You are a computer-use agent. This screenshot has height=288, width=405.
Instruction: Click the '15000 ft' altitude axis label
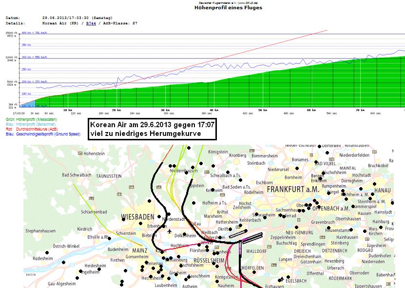coord(12,33)
